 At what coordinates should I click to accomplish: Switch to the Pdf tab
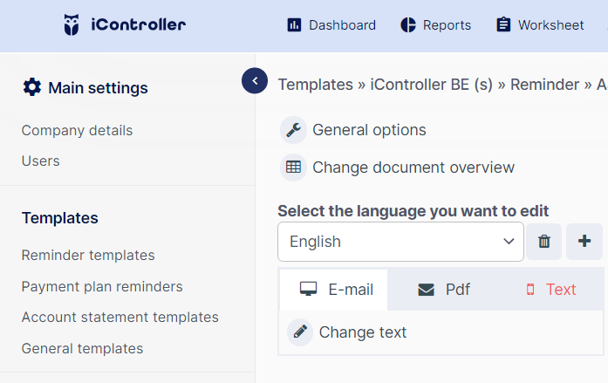coord(444,290)
